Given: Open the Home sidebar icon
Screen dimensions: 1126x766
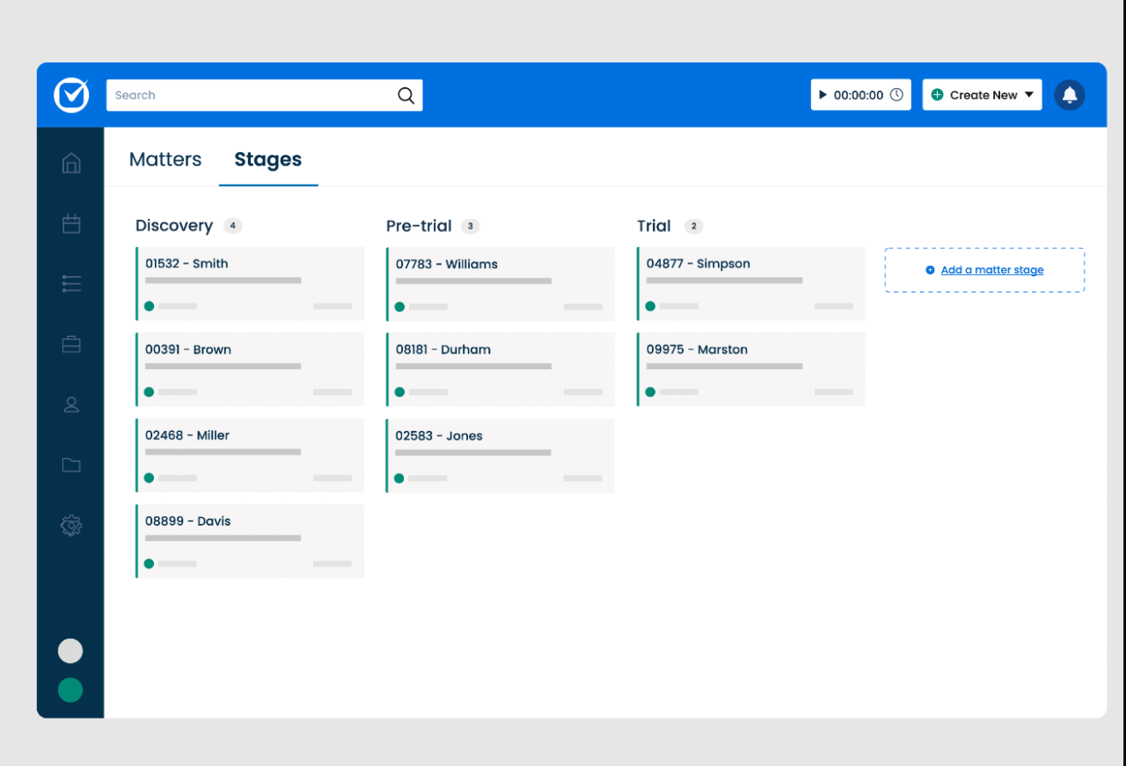Looking at the screenshot, I should click(71, 163).
